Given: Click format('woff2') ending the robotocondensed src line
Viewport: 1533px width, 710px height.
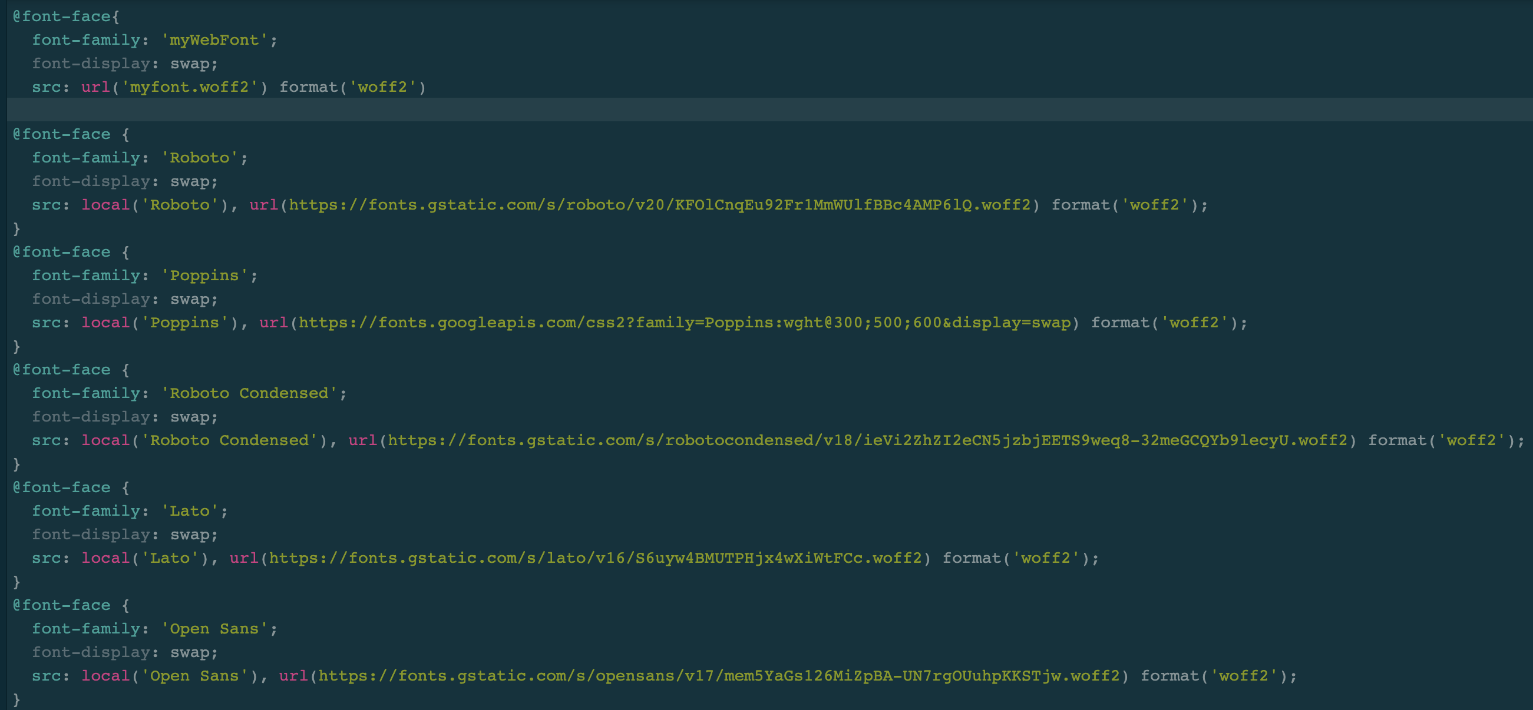Looking at the screenshot, I should [1441, 440].
